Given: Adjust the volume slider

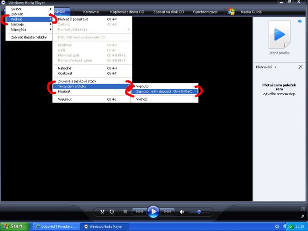Looking at the screenshot, I should coord(199,212).
